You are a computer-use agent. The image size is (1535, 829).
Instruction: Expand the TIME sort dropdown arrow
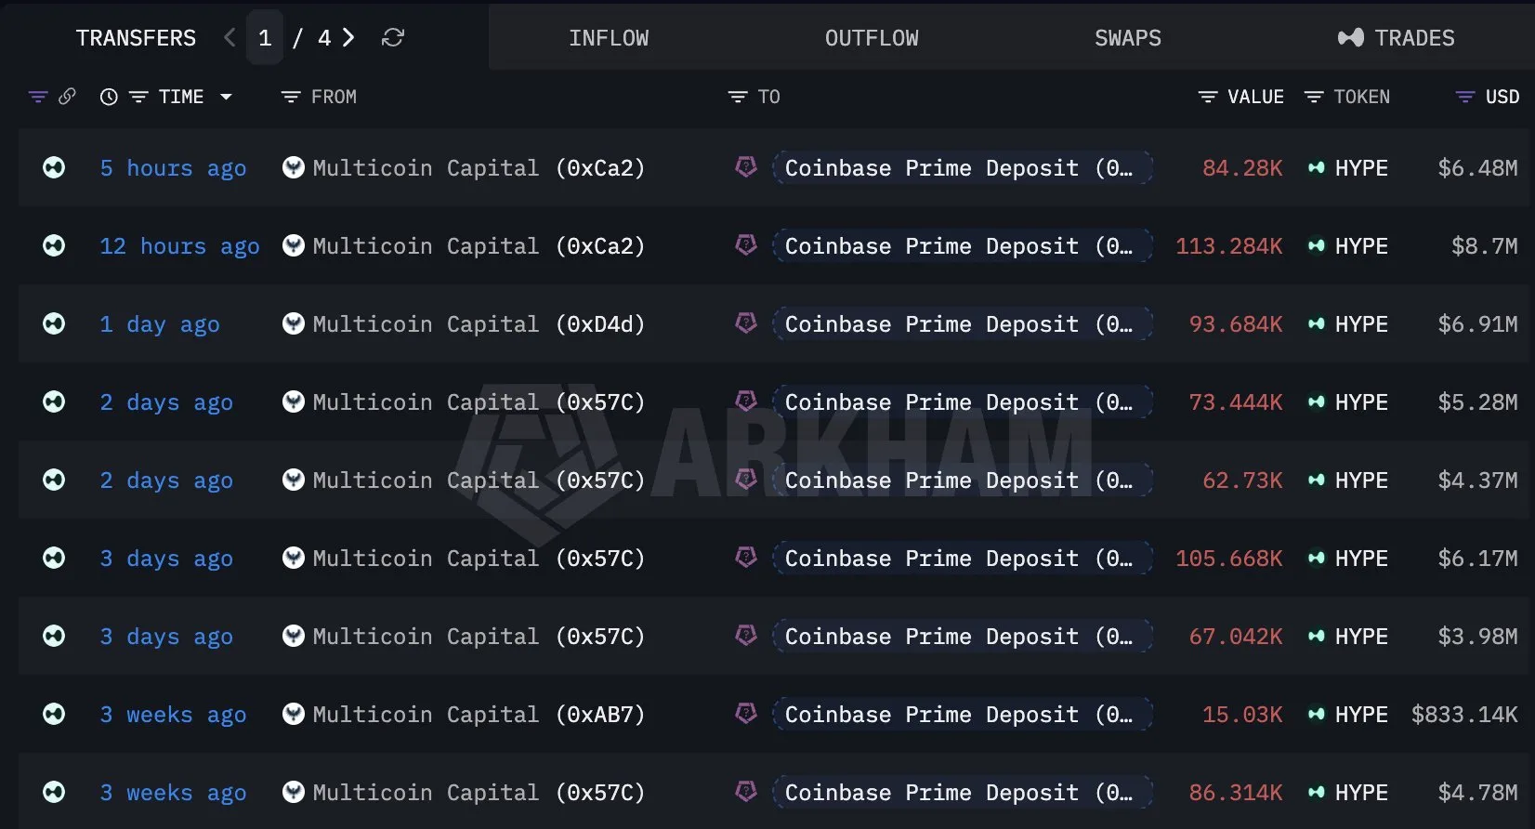226,97
